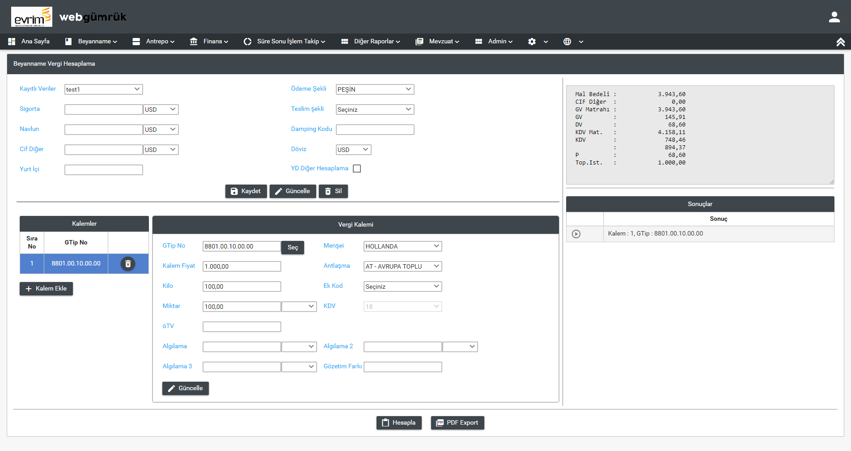Screen dimensions: 851x451
Task: Click the Sigorta amount input field
Action: click(103, 110)
